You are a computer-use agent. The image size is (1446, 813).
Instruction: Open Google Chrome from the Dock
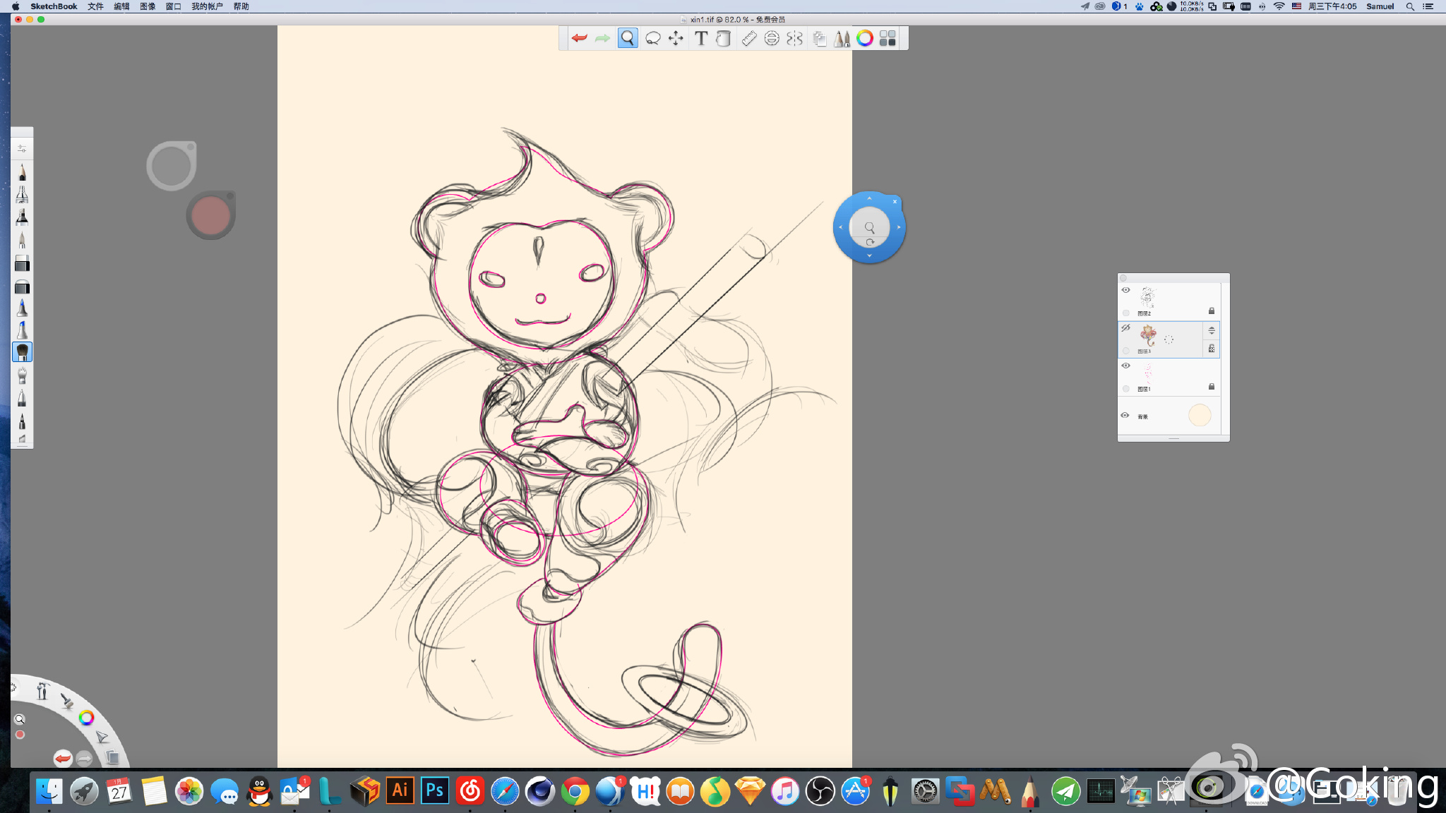[x=575, y=791]
